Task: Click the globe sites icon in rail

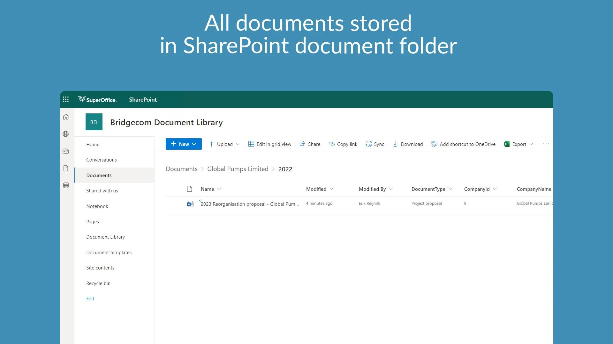Action: click(66, 134)
